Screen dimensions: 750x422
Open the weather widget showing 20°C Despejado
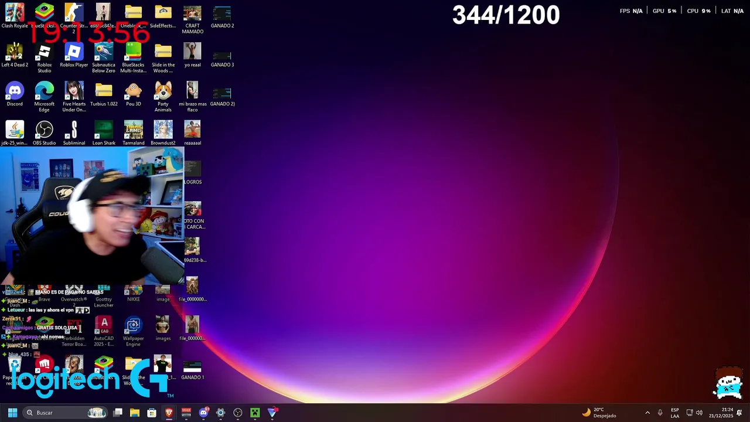599,413
